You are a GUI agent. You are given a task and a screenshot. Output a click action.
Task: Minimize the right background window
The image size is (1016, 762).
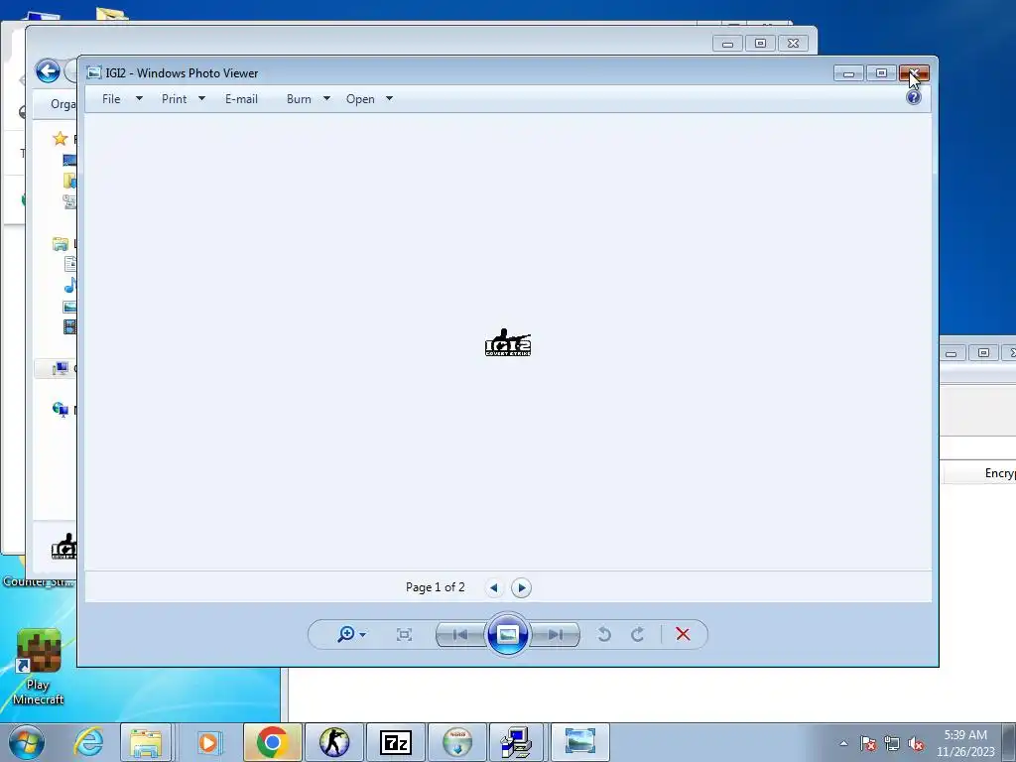click(x=952, y=353)
